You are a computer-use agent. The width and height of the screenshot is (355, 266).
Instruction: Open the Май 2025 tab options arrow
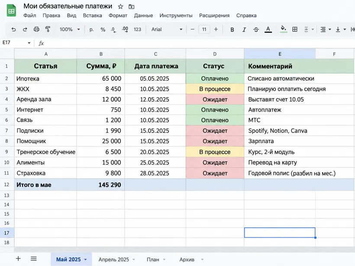coord(86,260)
